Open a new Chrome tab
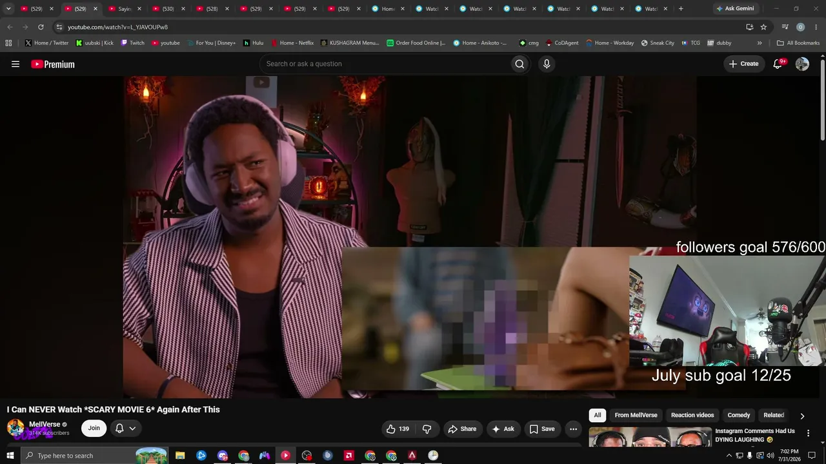This screenshot has width=826, height=464. pyautogui.click(x=681, y=9)
